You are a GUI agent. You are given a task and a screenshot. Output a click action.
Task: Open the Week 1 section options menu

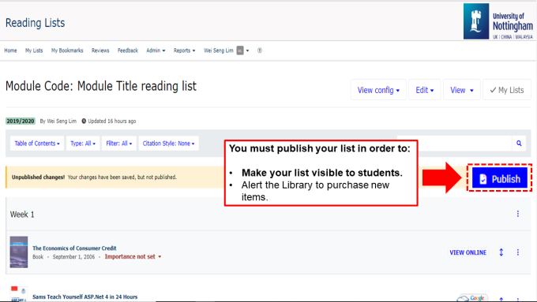point(518,214)
